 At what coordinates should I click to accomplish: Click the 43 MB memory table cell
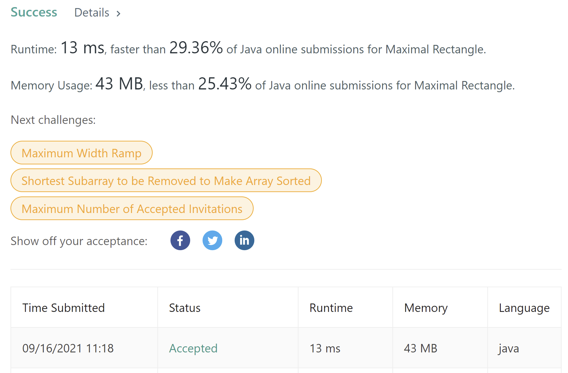pos(420,348)
